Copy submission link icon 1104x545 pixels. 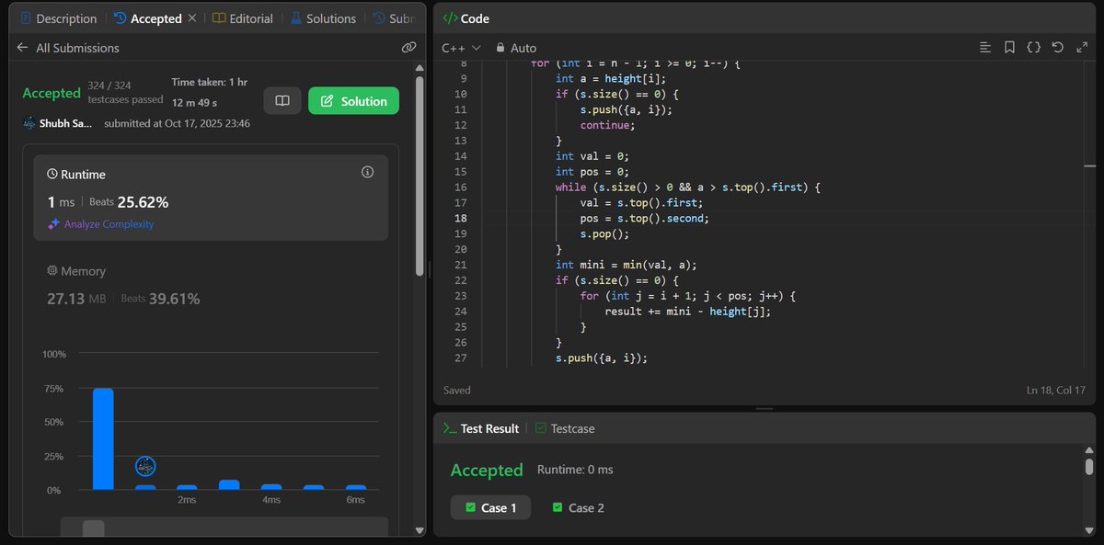408,48
